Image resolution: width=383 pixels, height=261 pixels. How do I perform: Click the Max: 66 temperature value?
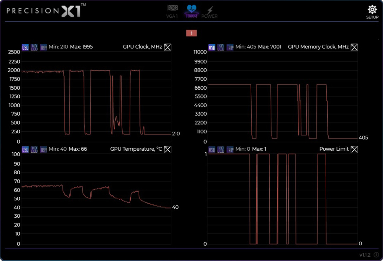point(78,149)
